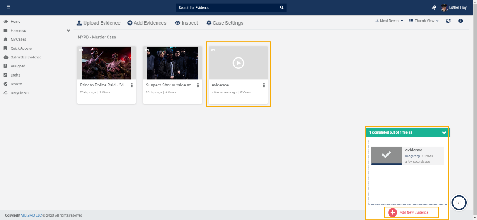Open Recycle Bin in sidebar
Viewport: 477px width, 220px height.
(20, 93)
